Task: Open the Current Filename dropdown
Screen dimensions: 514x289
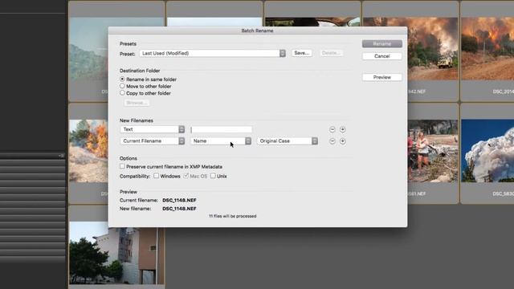Action: 153,141
